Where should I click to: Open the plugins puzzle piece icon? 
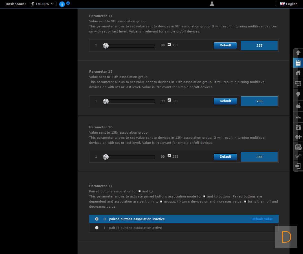(298, 137)
